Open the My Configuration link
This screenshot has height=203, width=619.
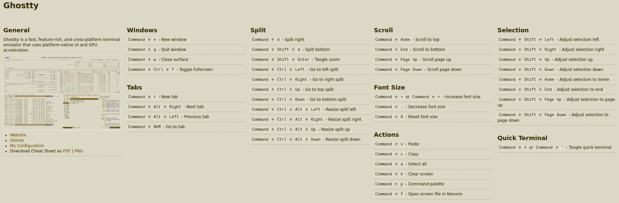[27, 146]
